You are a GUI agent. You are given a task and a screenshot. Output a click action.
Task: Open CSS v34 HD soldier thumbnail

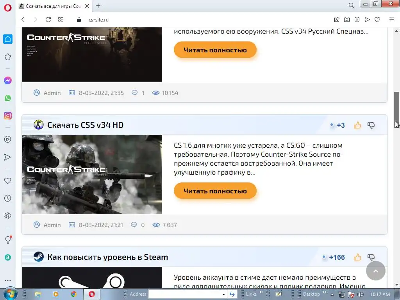tap(92, 174)
